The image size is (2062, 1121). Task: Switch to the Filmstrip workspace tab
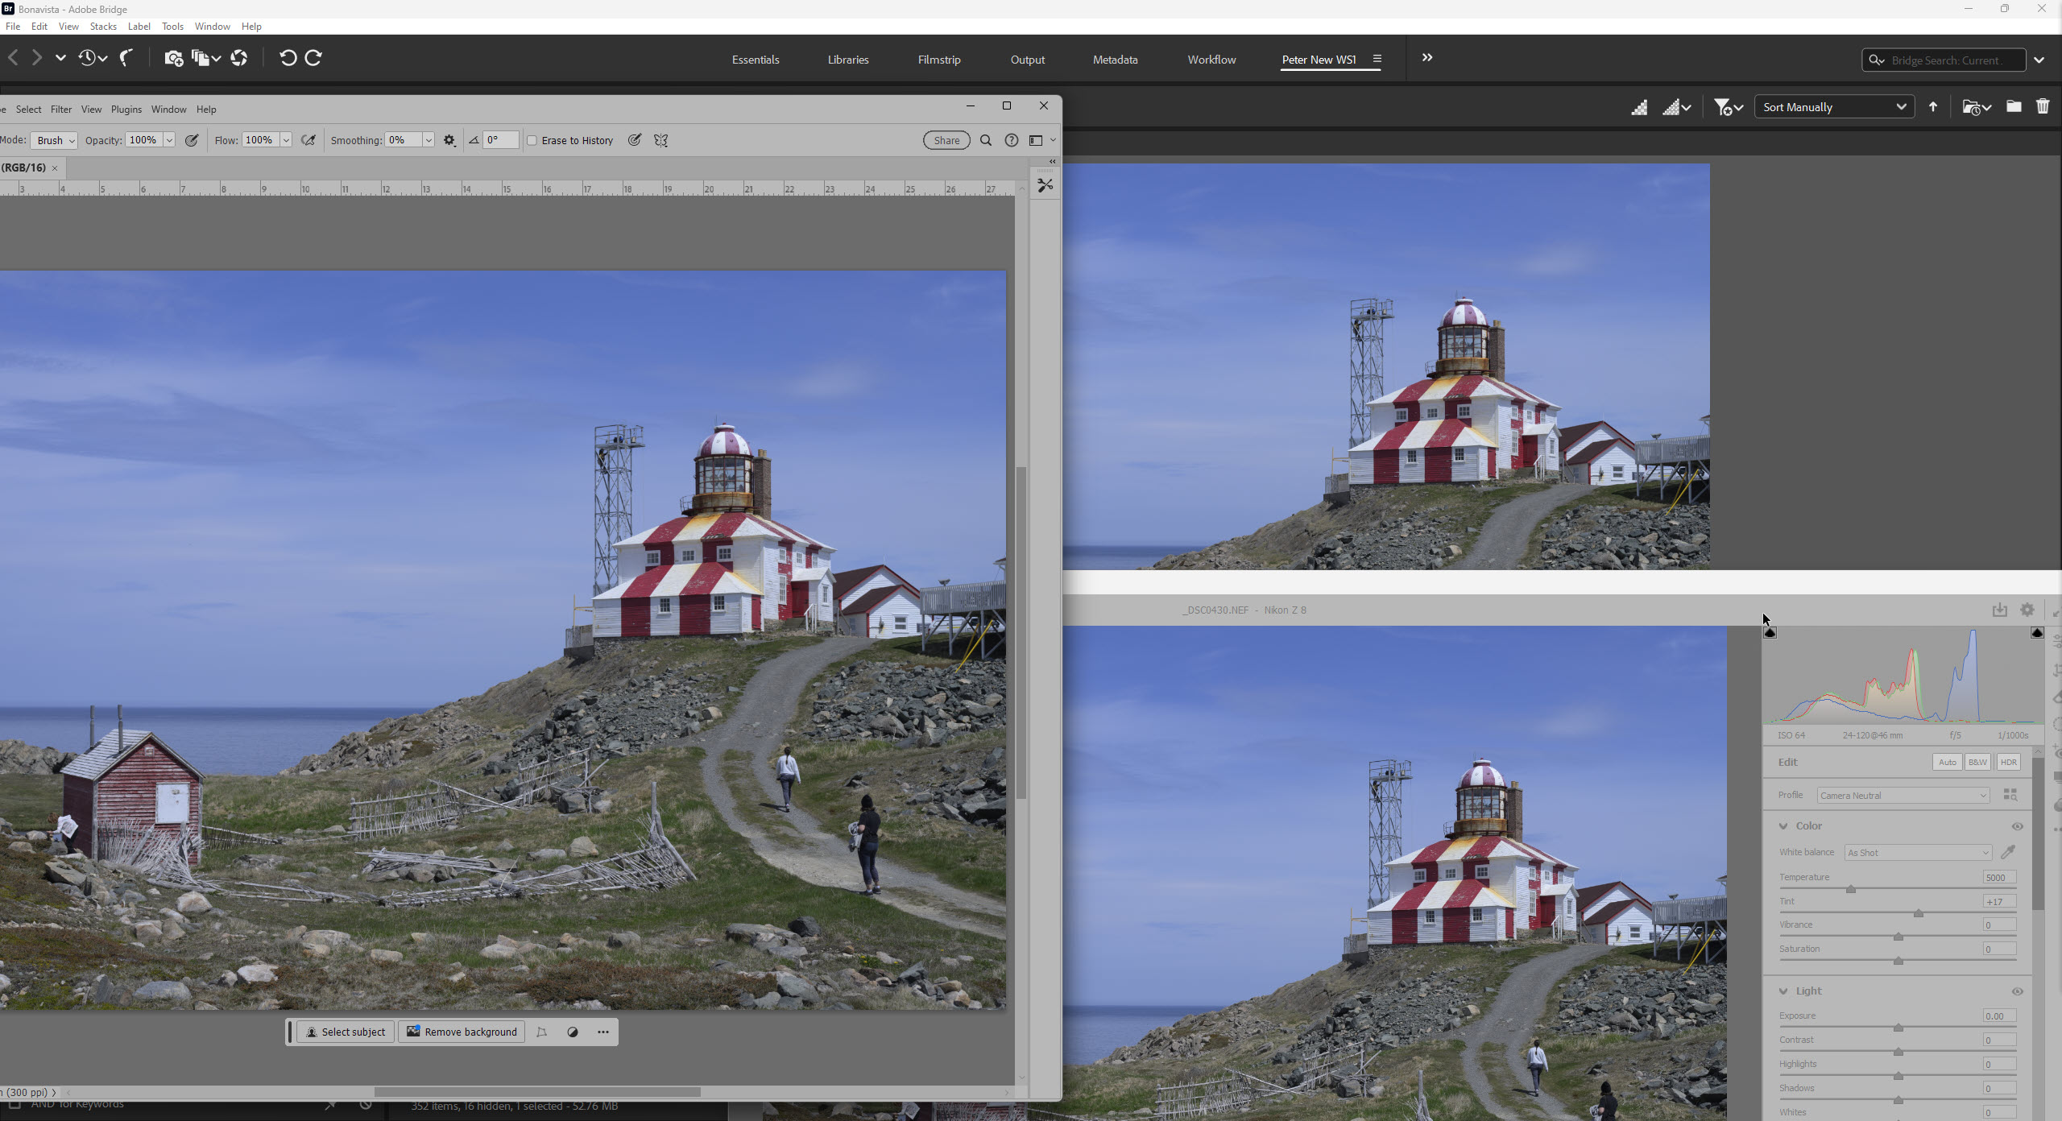click(938, 60)
